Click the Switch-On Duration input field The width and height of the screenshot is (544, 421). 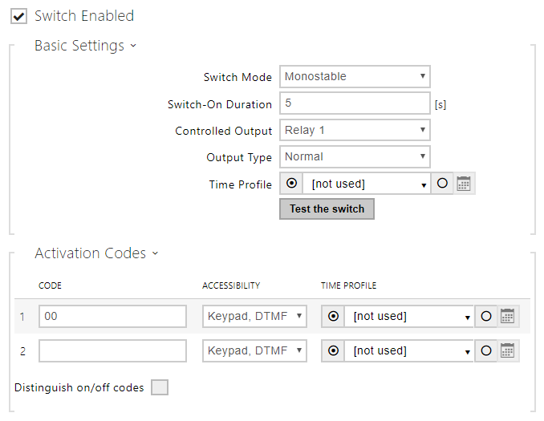click(x=355, y=103)
